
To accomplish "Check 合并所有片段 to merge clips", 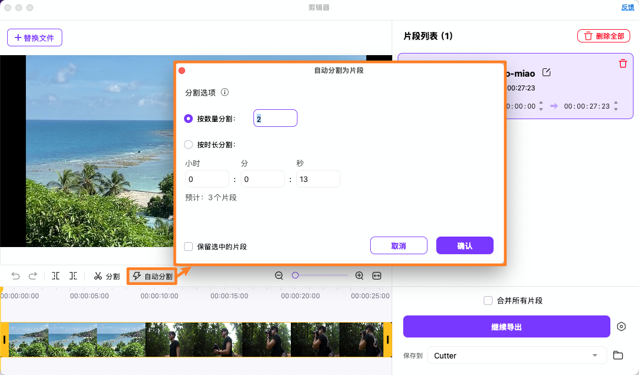I will [x=488, y=301].
